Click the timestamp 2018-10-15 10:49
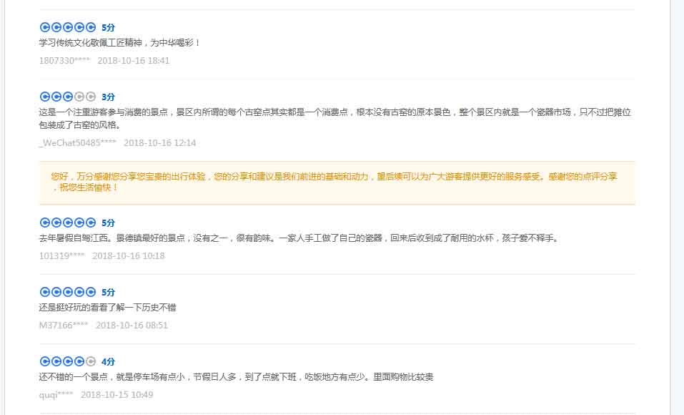The height and width of the screenshot is (415, 684). 117,395
